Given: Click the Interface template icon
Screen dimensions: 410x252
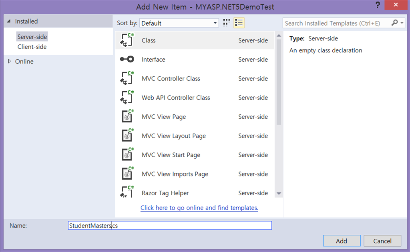Looking at the screenshot, I should click(127, 60).
